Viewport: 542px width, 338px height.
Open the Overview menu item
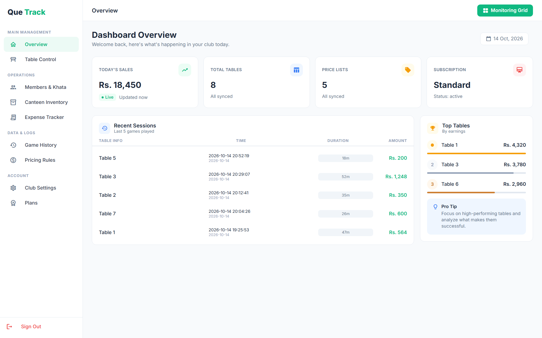tap(41, 44)
